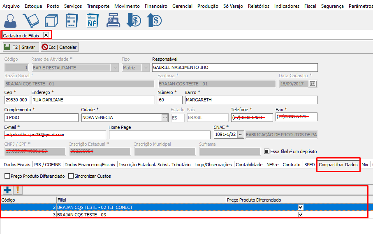Open the stock box icon in toolbar
Screen dimensions: 373x234
pos(51,21)
